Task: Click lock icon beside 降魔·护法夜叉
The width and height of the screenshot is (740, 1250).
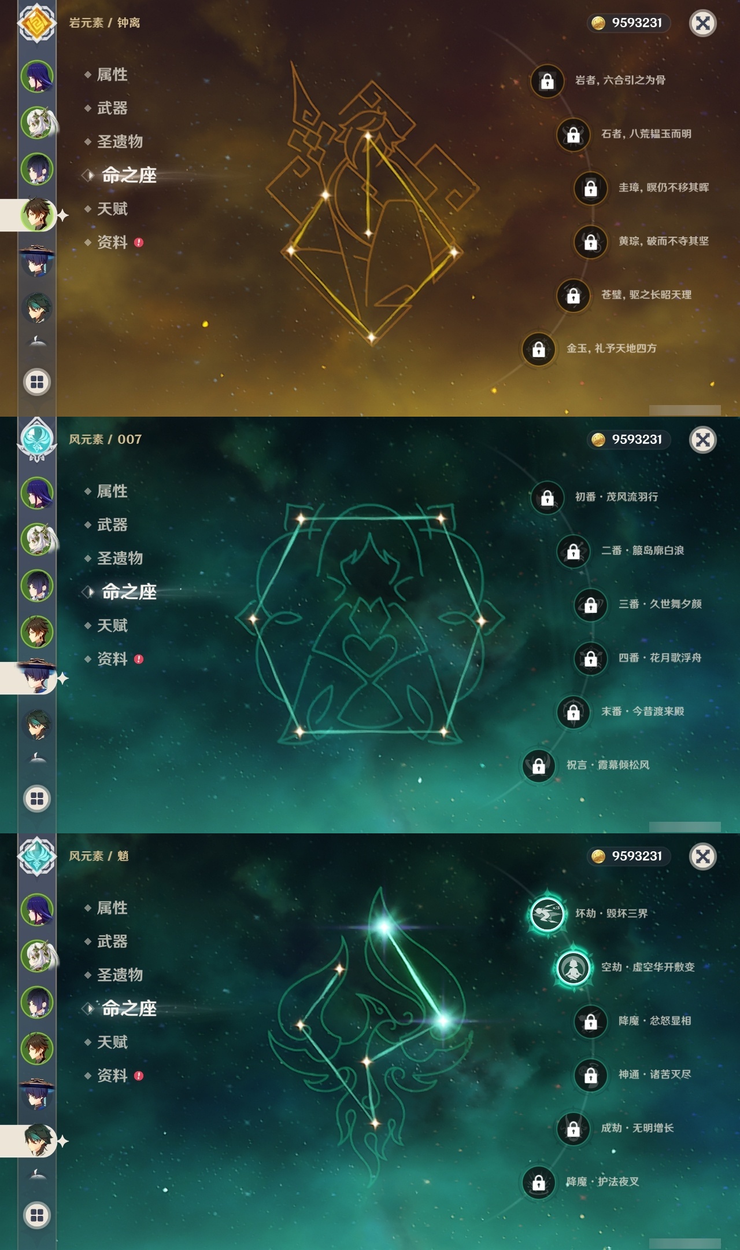Action: coord(539,1182)
